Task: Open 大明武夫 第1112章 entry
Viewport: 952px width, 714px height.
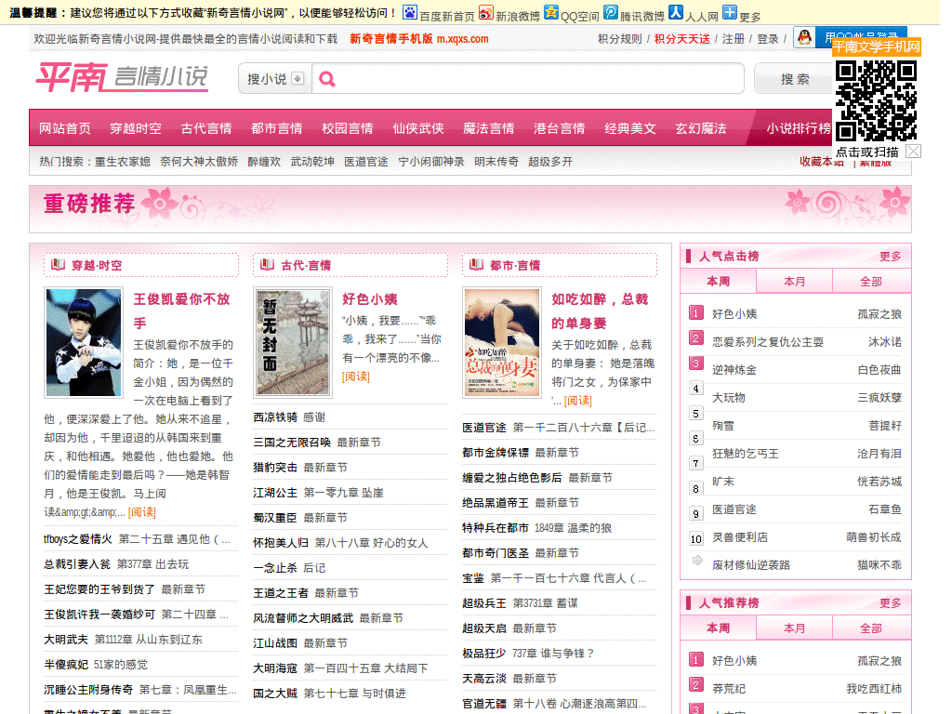Action: click(x=124, y=640)
